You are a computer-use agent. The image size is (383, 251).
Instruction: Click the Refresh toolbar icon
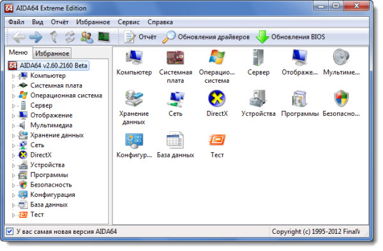click(70, 37)
